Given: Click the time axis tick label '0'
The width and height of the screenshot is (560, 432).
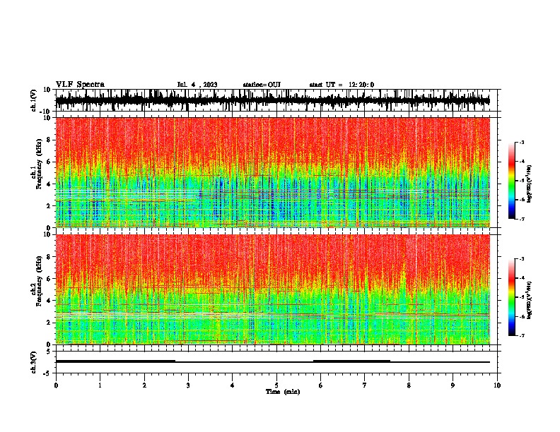Looking at the screenshot, I should click(56, 385).
